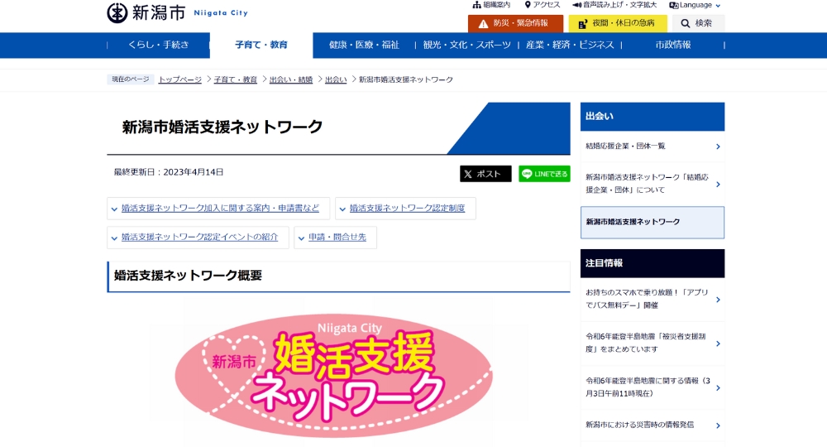Image resolution: width=827 pixels, height=447 pixels.
Task: Click chevron beside 認定イベントの紹介 anchor
Action: tap(114, 238)
